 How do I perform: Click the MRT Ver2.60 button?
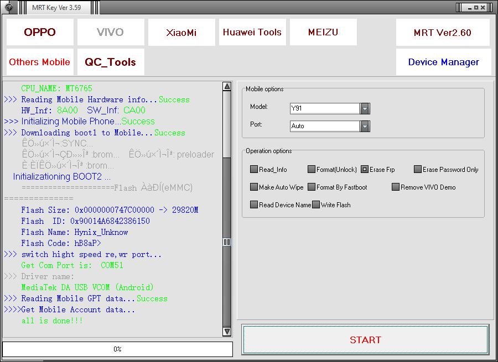443,33
